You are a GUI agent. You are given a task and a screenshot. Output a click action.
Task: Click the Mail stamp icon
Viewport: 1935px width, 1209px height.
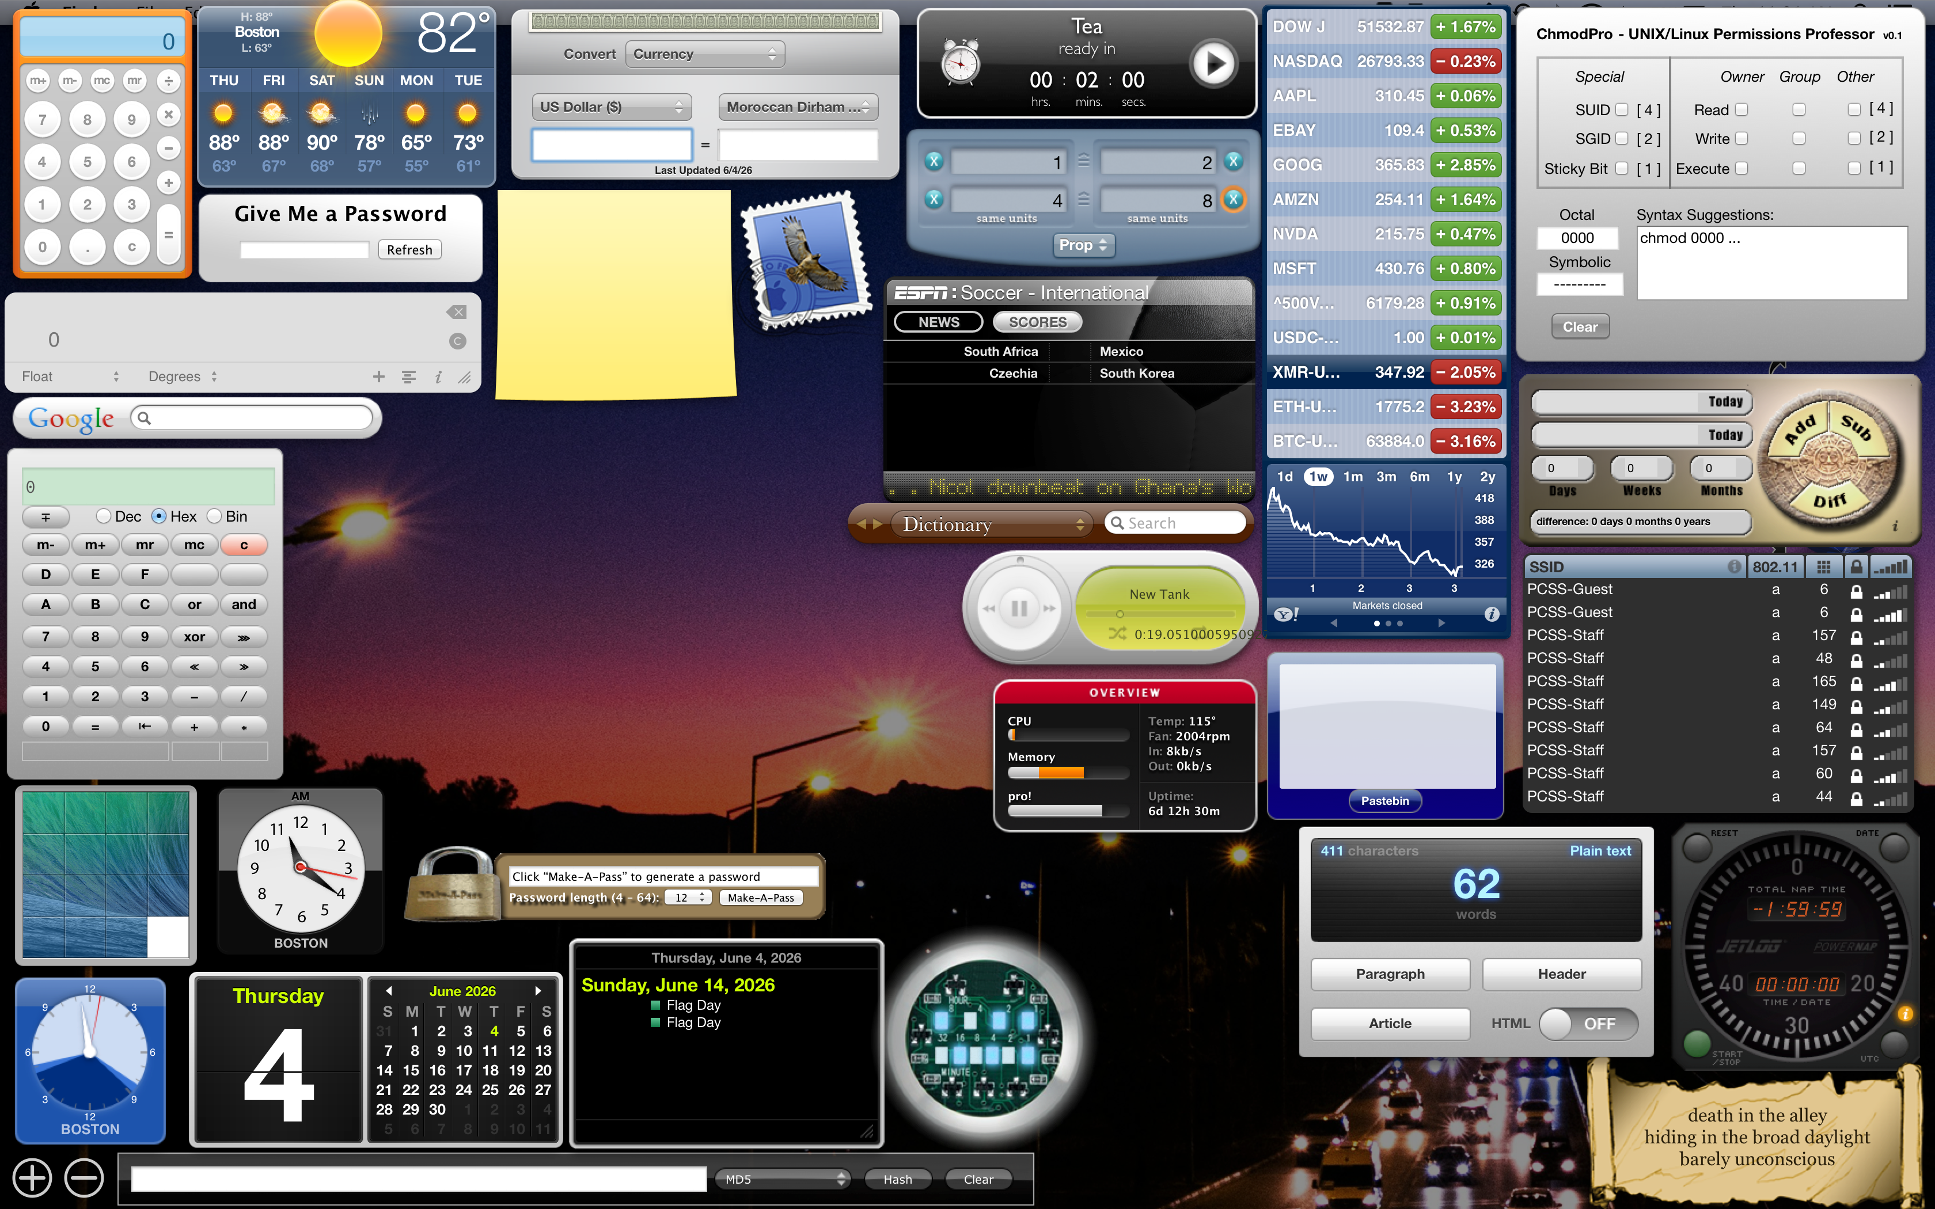(x=807, y=261)
